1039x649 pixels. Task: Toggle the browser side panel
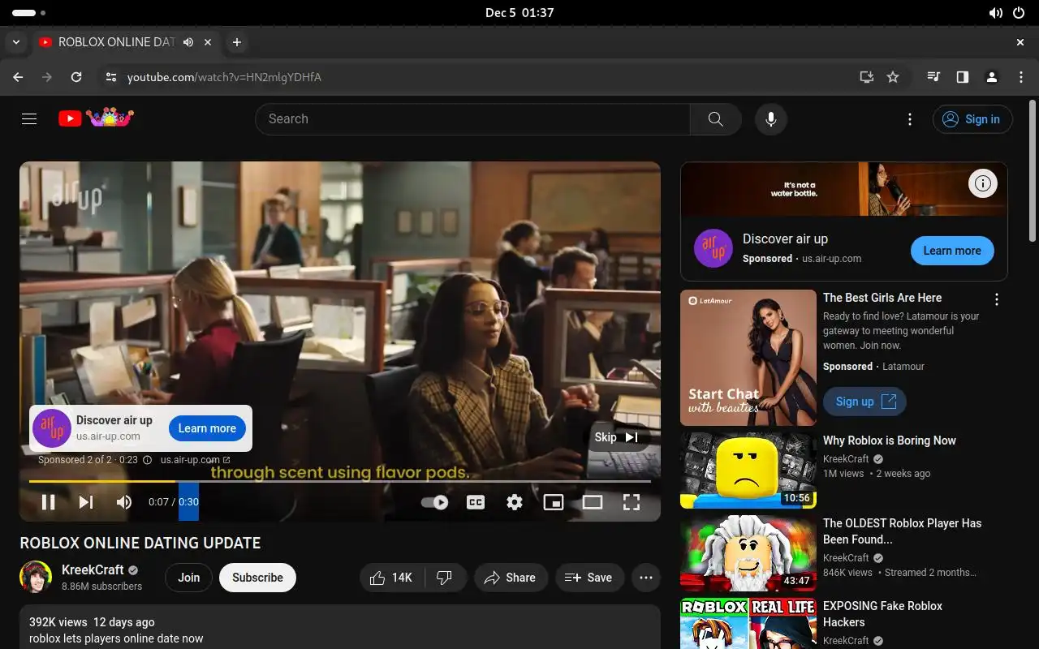coord(962,77)
